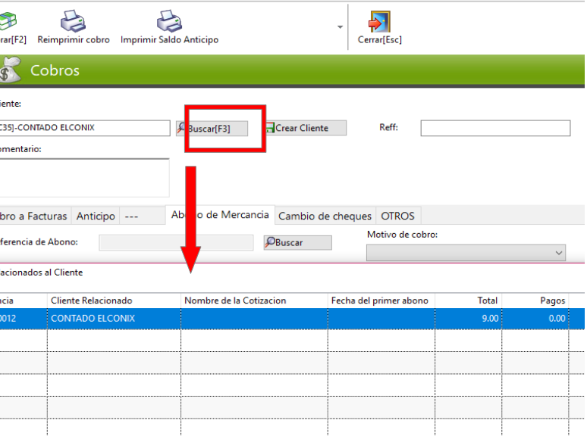Select the CONTADO ELCONIX cell in the table
This screenshot has width=587, height=436.
(114, 319)
